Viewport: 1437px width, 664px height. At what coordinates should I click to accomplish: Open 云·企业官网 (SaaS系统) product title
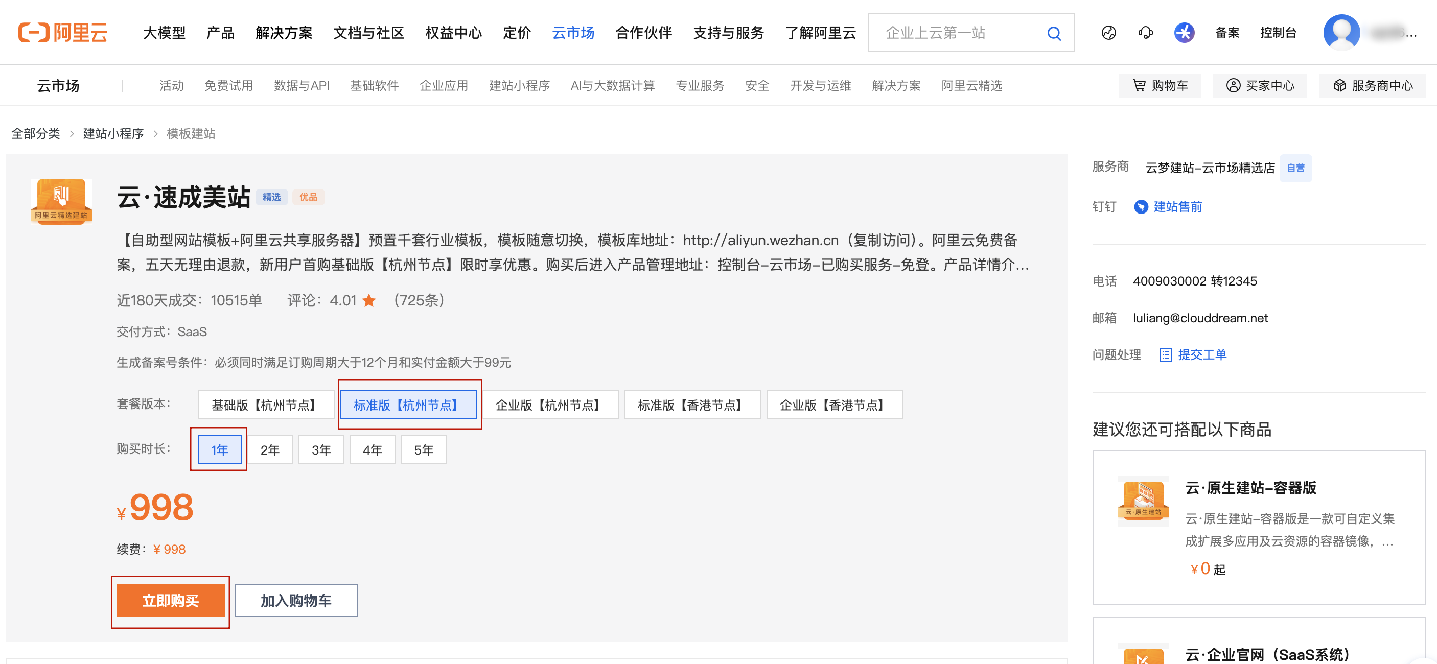pyautogui.click(x=1267, y=654)
